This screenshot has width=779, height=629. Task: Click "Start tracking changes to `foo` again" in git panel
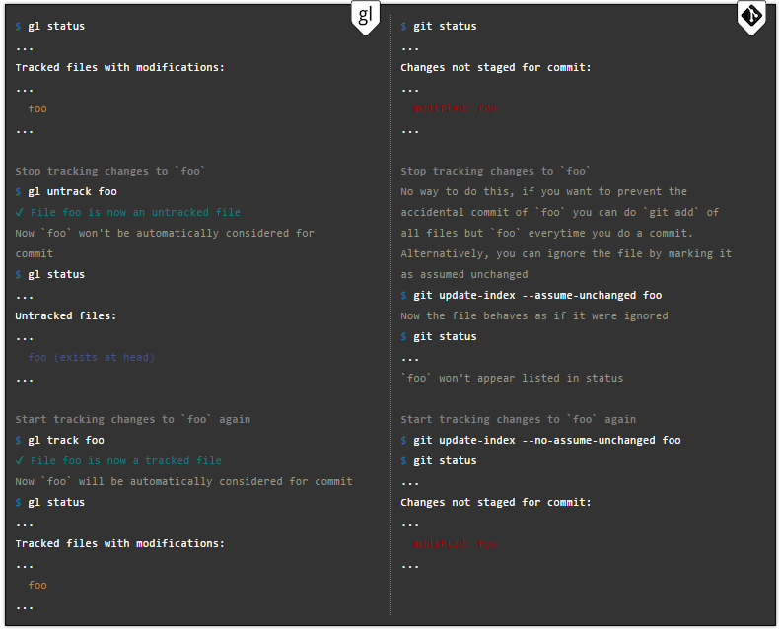(518, 419)
